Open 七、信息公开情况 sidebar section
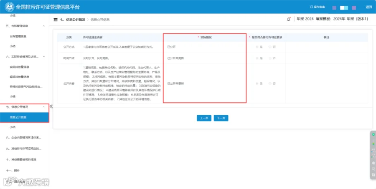The image size is (376, 189). [17, 107]
